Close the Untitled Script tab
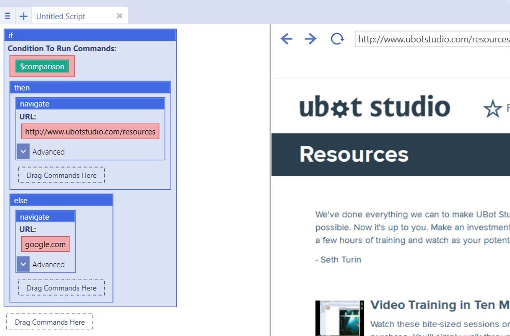Viewport: 510px width, 336px height. (x=120, y=16)
